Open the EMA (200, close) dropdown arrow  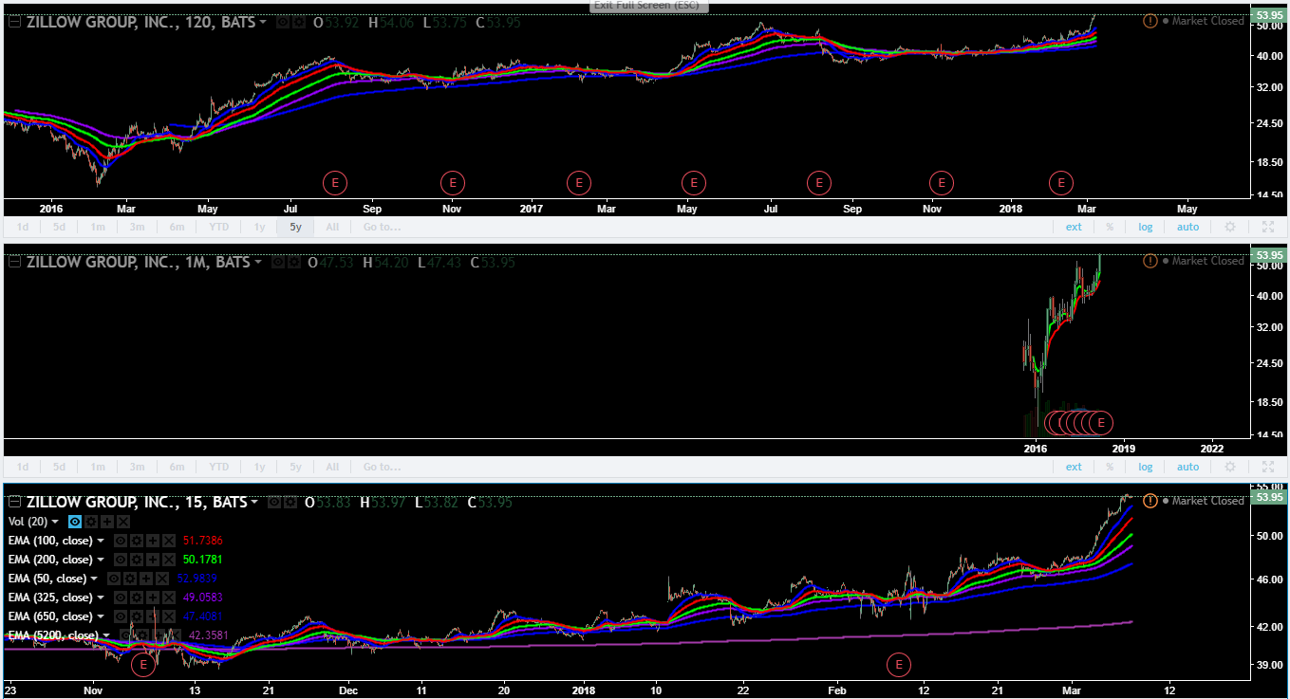point(101,561)
